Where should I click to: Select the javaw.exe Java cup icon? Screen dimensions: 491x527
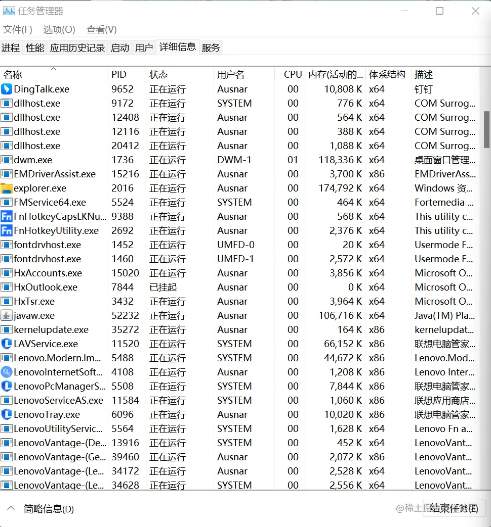pos(6,315)
